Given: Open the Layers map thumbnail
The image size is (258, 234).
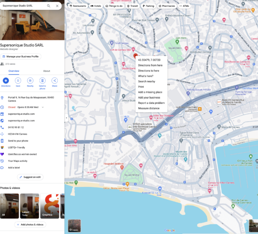Looking at the screenshot, I should coord(75,226).
